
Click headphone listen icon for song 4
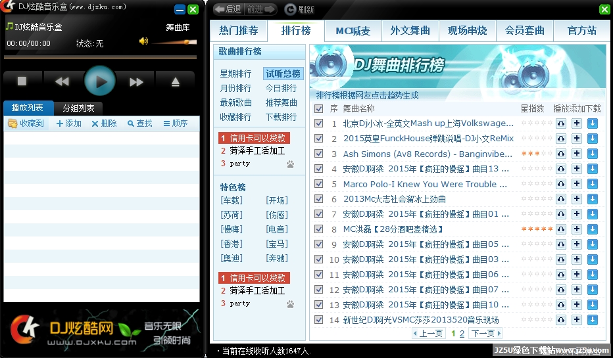pyautogui.click(x=561, y=169)
